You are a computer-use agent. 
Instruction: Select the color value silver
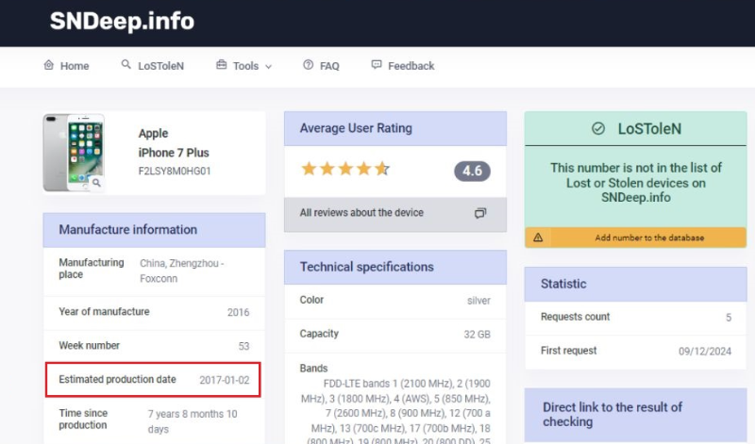click(478, 301)
